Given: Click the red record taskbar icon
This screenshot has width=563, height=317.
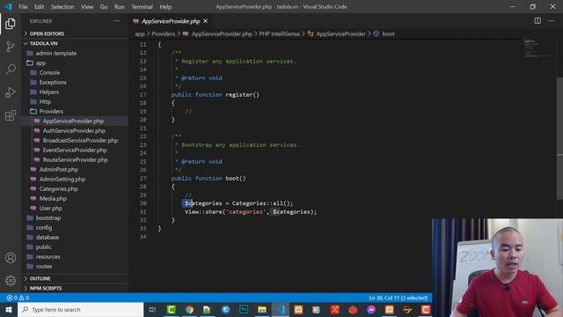Looking at the screenshot, I should click(353, 309).
